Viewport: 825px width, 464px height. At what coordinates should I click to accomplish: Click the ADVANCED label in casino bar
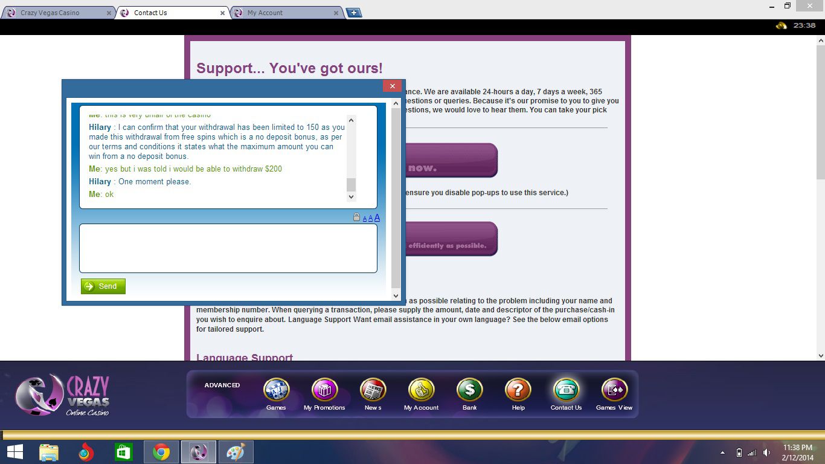pyautogui.click(x=222, y=385)
